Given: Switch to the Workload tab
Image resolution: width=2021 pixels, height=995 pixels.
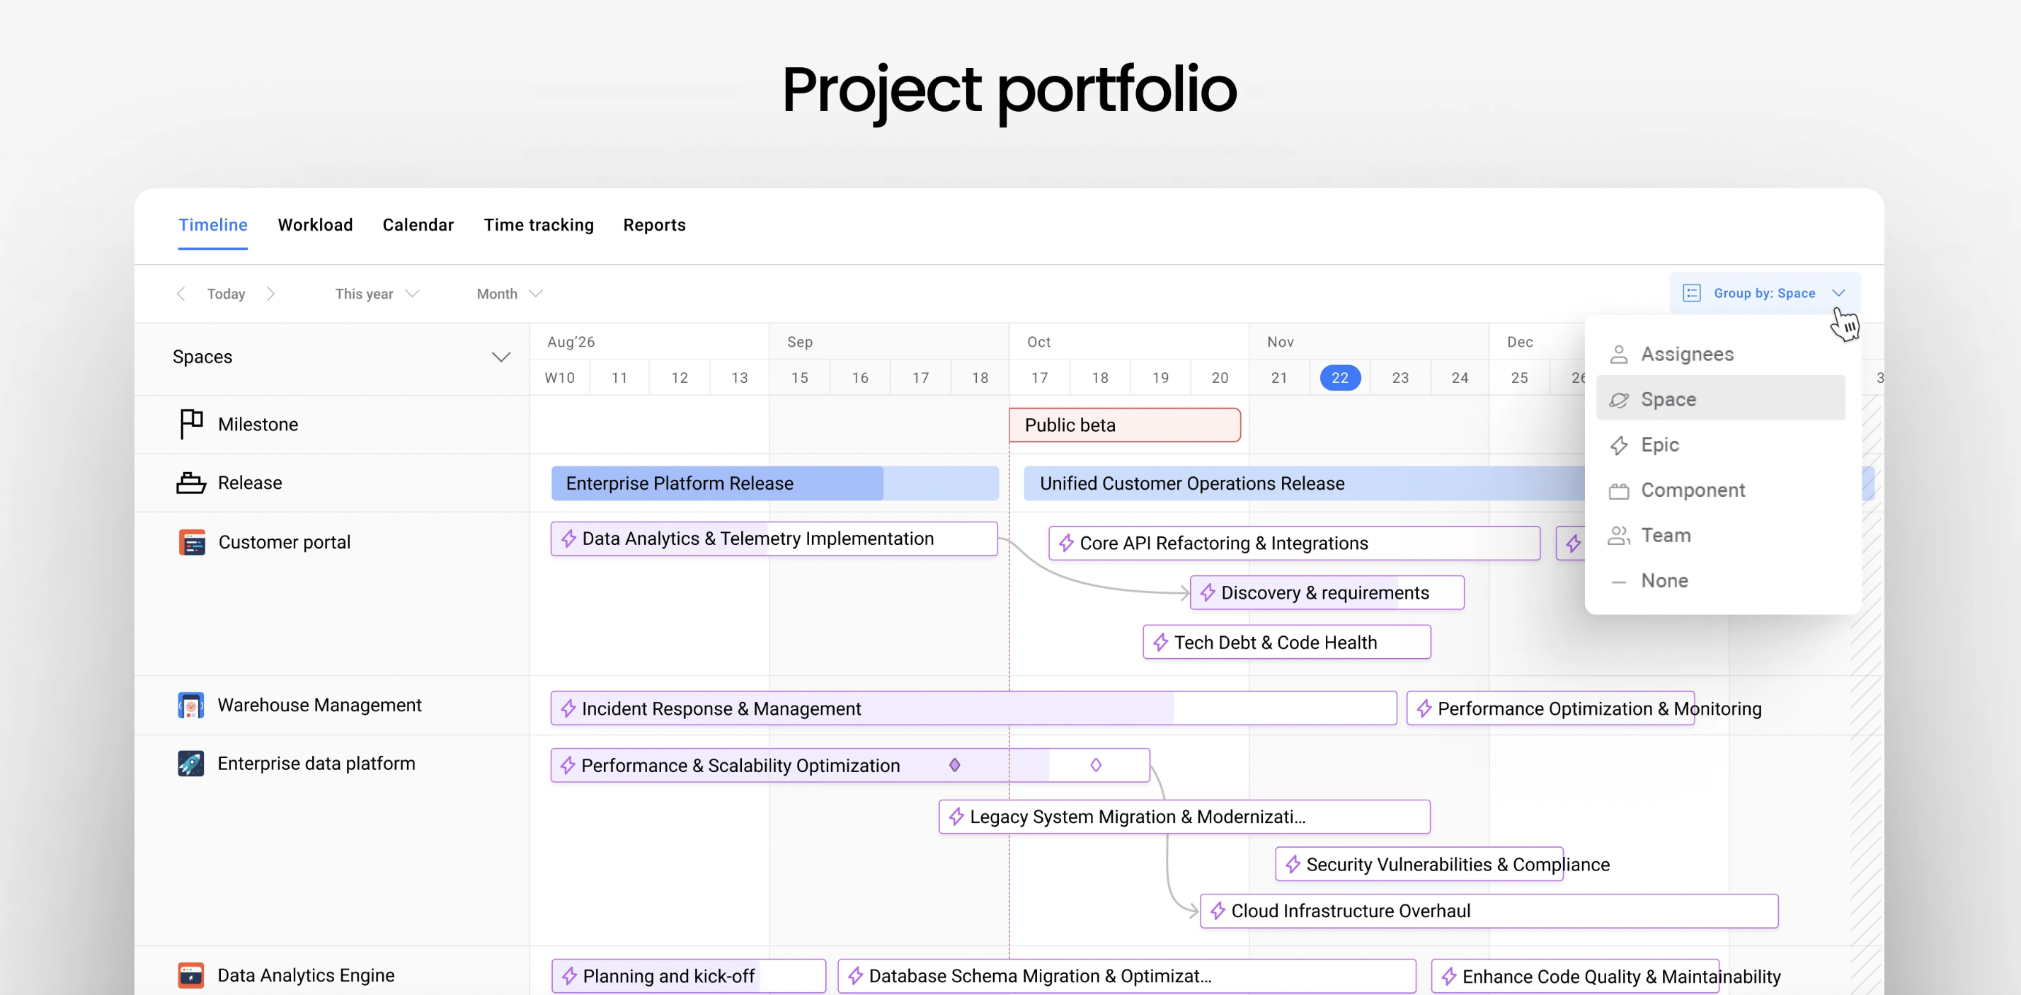Looking at the screenshot, I should (x=314, y=225).
